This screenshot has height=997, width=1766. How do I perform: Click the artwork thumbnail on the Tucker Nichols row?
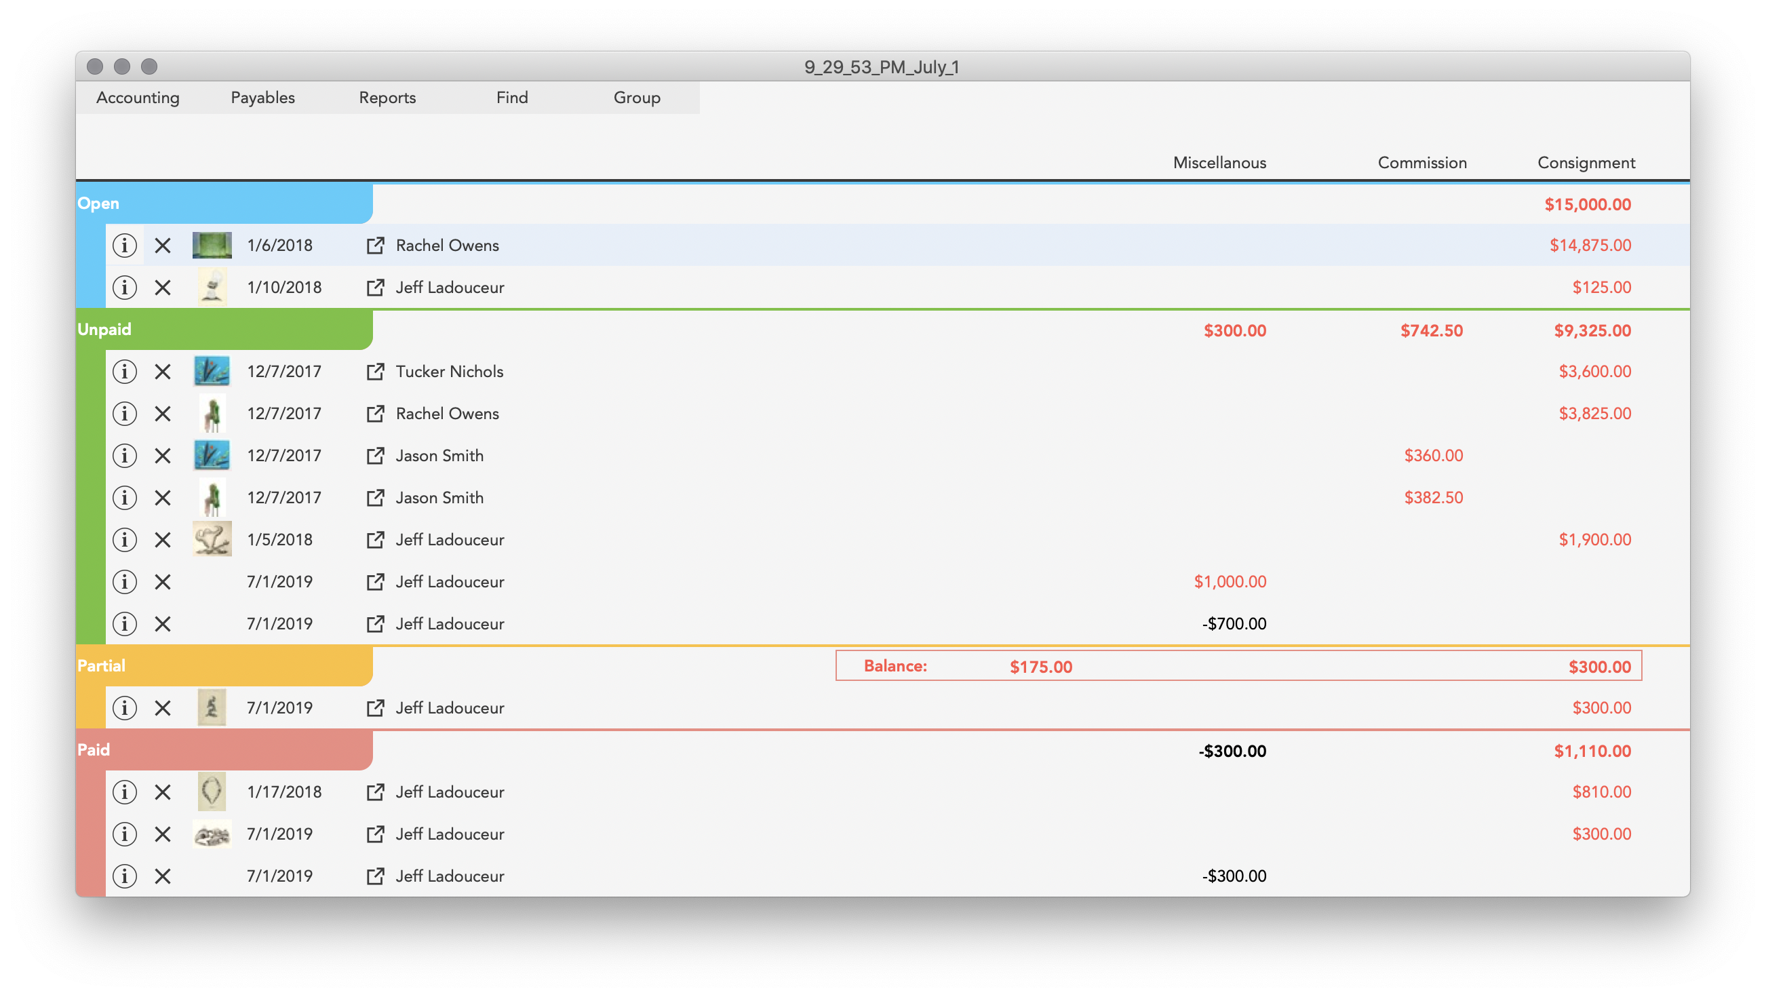pos(212,372)
